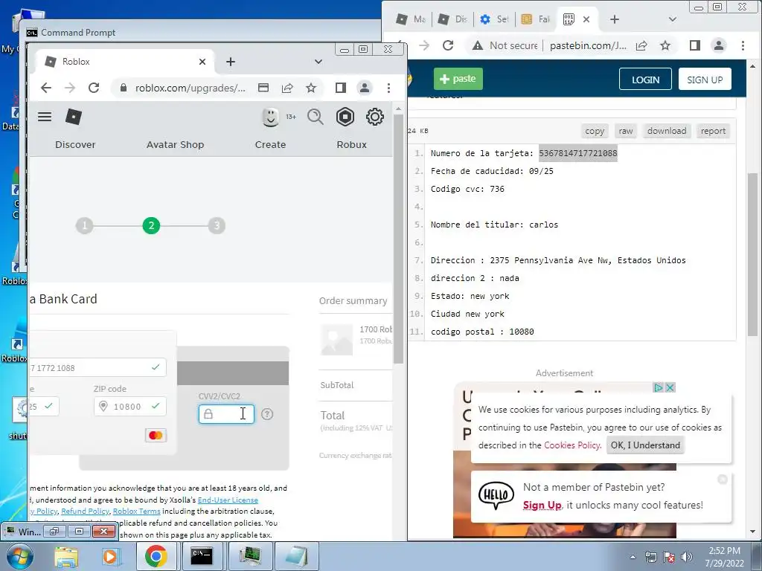Click the download button
This screenshot has width=762, height=571.
coord(667,131)
